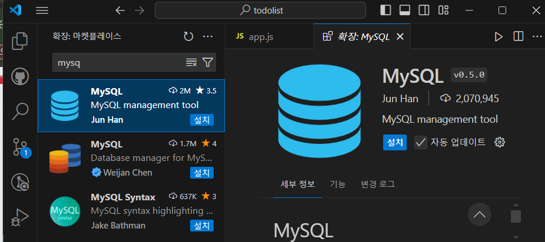Click the v0.5.0 version badge

[x=469, y=75]
